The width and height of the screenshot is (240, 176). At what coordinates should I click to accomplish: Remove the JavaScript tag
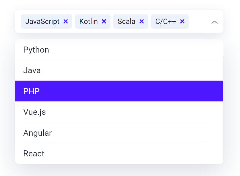pyautogui.click(x=66, y=21)
